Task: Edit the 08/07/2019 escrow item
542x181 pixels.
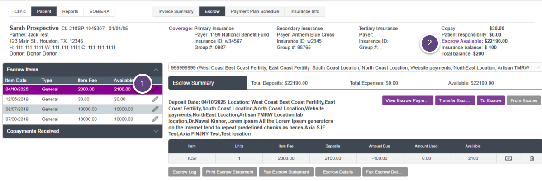Action: (155, 109)
